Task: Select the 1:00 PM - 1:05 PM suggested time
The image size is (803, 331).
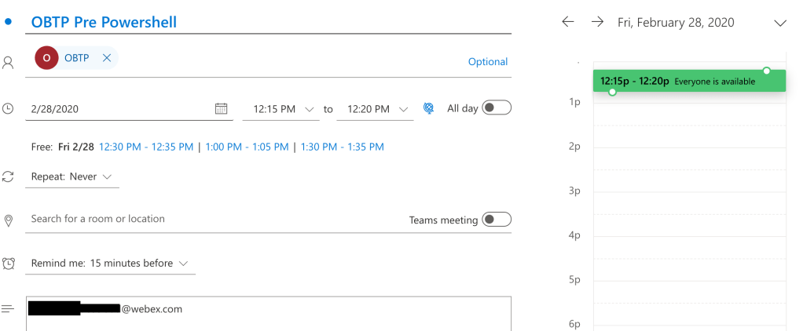Action: 247,147
